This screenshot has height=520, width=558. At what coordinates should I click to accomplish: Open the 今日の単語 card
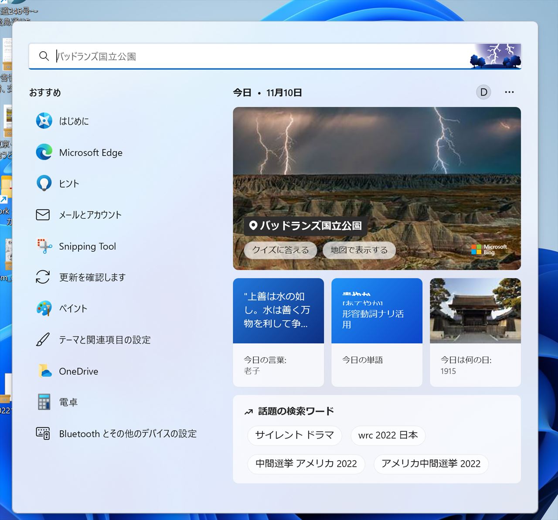(377, 333)
